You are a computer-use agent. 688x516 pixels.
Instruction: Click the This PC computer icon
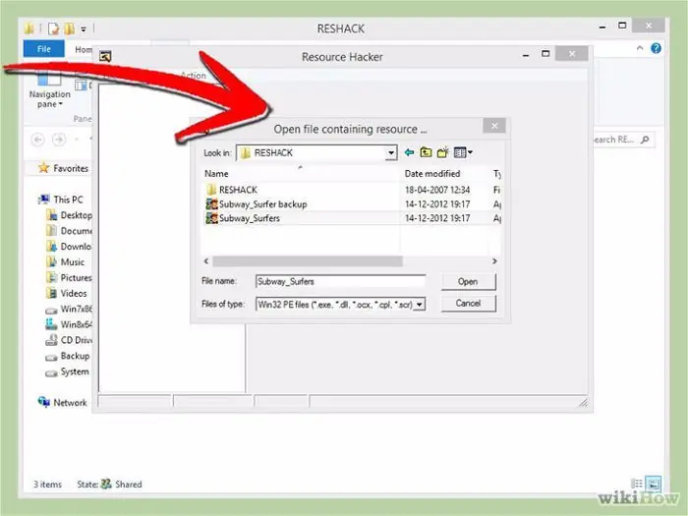[44, 200]
